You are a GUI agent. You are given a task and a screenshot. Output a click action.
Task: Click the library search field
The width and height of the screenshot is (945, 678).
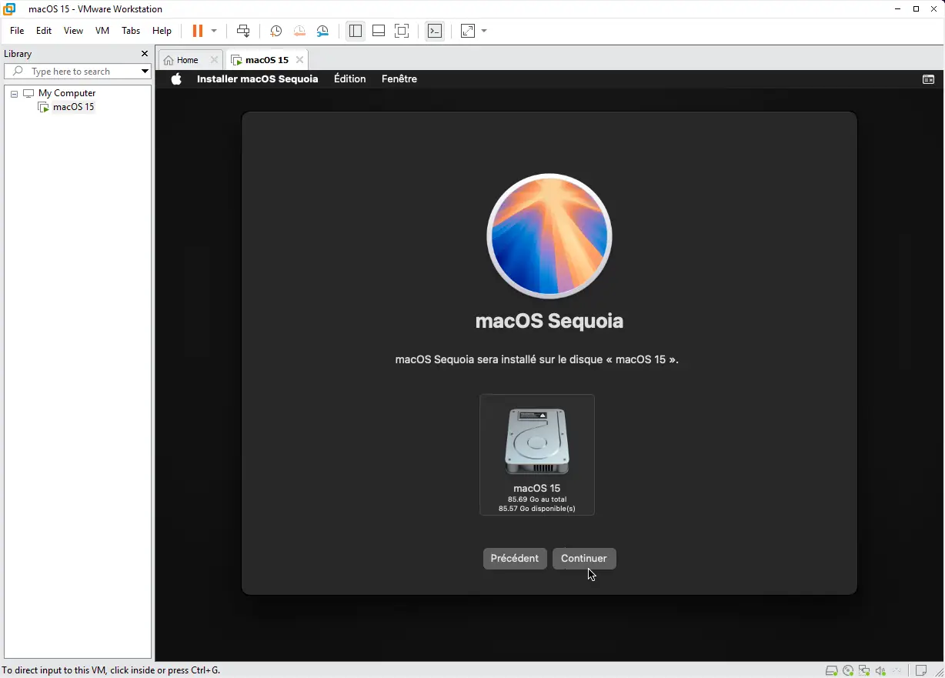click(x=77, y=71)
